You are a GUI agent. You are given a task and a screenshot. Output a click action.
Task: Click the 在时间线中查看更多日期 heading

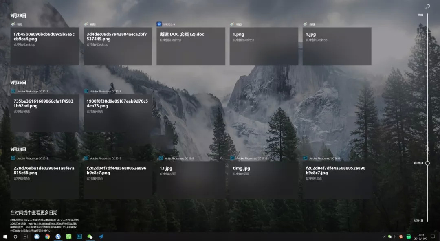click(x=34, y=213)
